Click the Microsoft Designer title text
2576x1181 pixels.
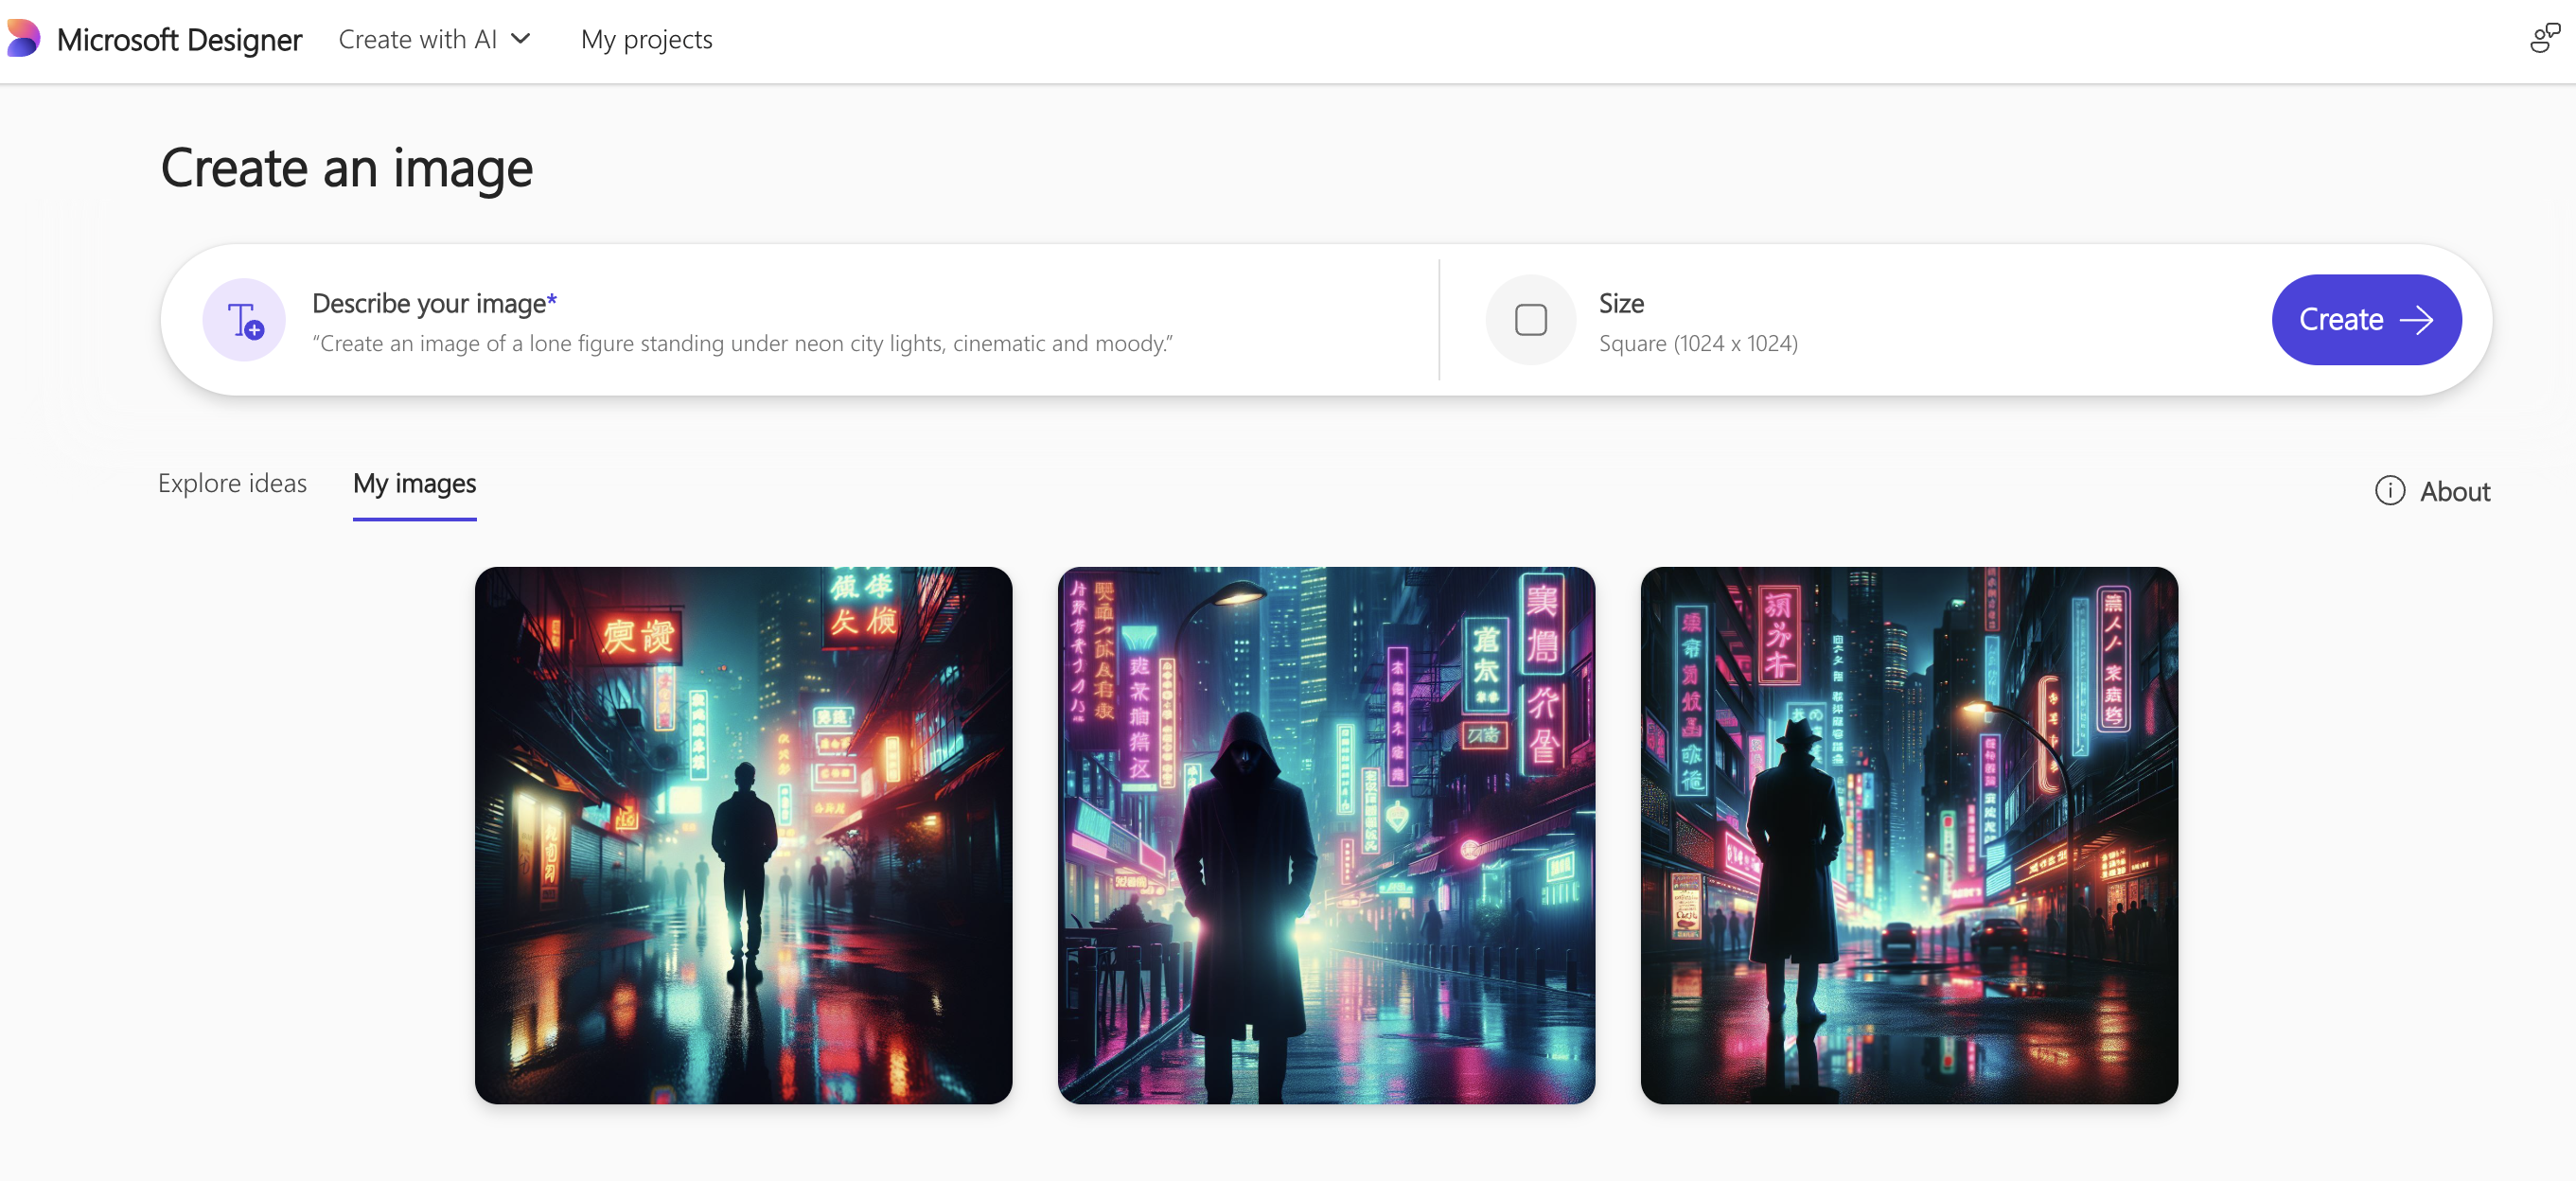tap(179, 39)
